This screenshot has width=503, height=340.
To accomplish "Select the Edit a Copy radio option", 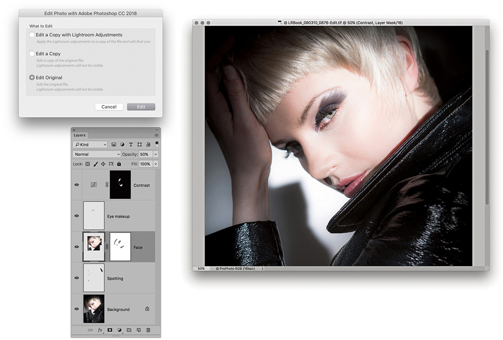I will [x=32, y=54].
